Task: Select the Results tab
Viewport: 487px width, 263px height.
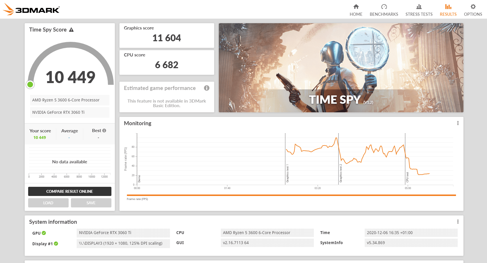Action: click(x=448, y=10)
